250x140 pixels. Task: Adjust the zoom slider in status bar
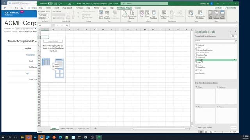(x=223, y=131)
